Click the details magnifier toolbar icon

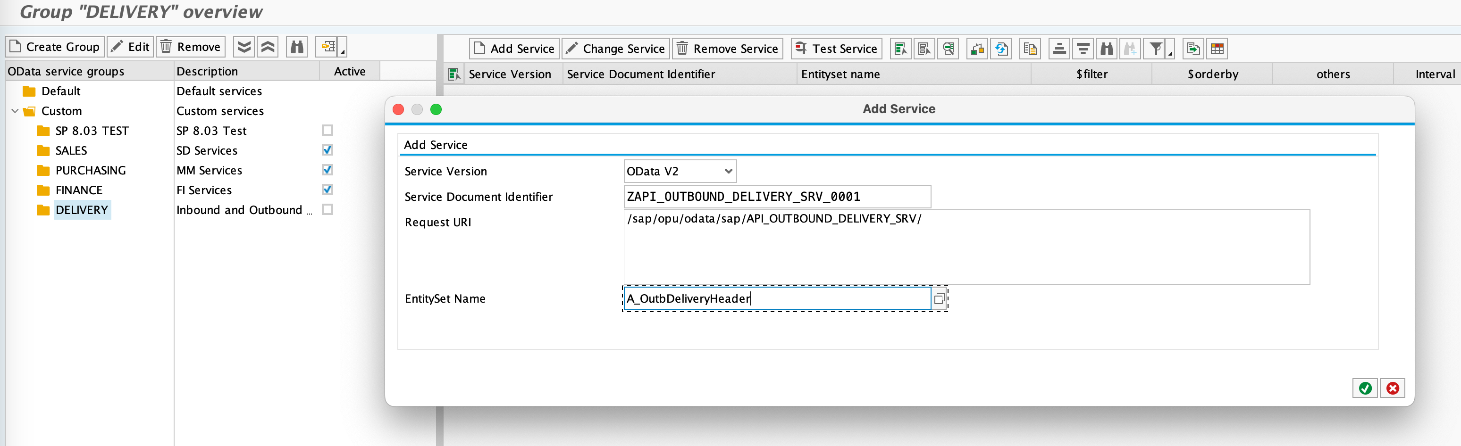[x=949, y=49]
